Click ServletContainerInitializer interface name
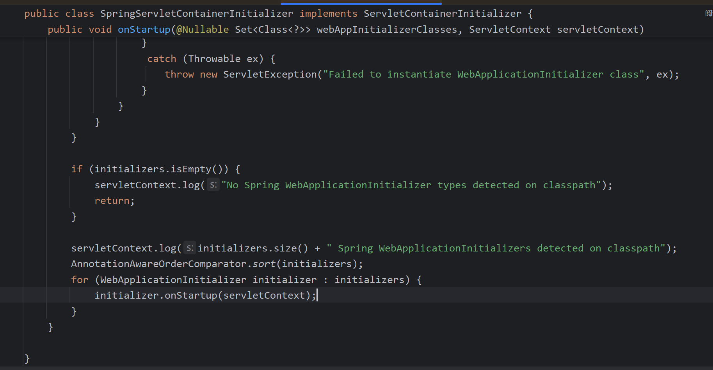Viewport: 713px width, 370px height. click(x=443, y=14)
